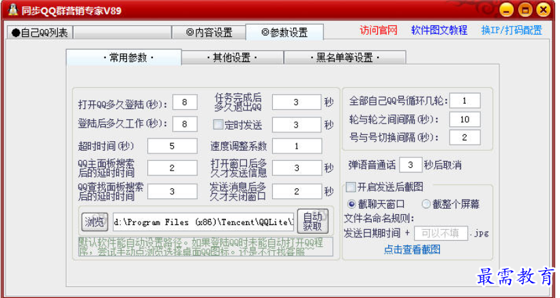The width and height of the screenshot is (560, 298).
Task: Click the 定时发送 seconds field
Action: 297,125
